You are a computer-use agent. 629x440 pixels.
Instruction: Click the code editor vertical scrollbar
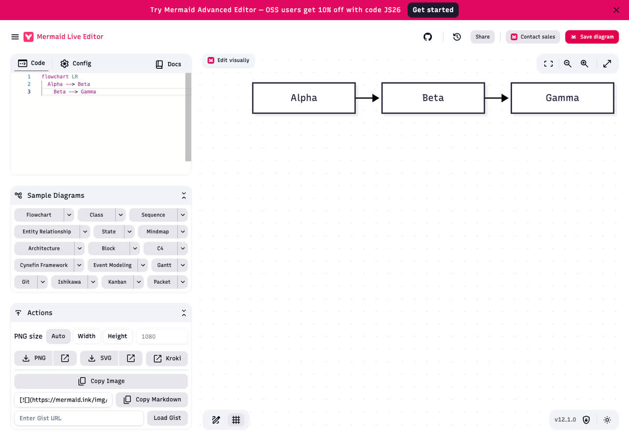click(x=188, y=117)
